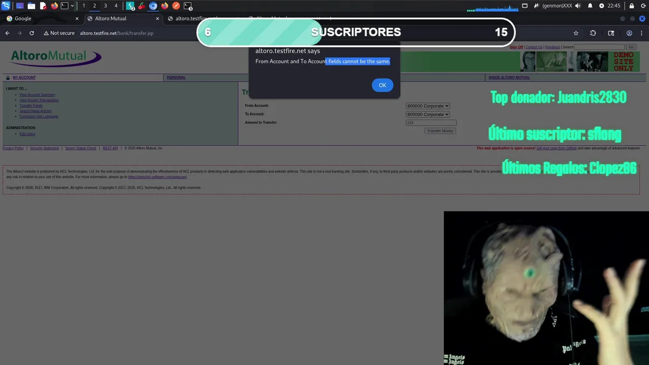Viewport: 649px width, 365px height.
Task: Click the OK button in the alert dialog
Action: 382,85
